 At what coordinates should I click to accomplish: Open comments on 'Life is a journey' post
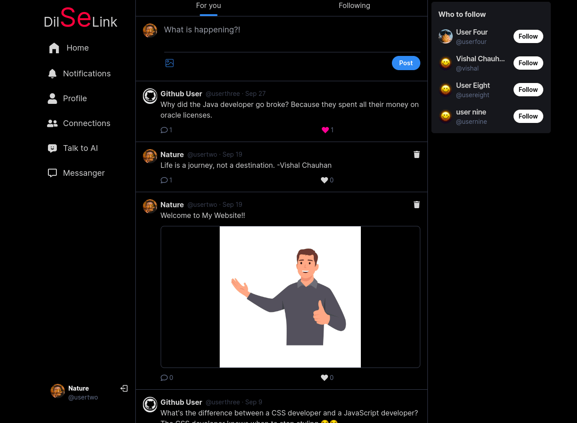[164, 180]
